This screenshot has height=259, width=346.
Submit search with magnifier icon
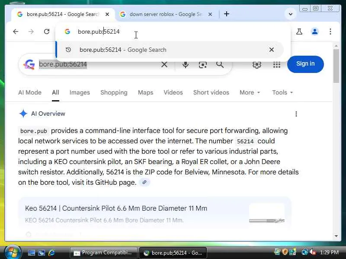(220, 64)
